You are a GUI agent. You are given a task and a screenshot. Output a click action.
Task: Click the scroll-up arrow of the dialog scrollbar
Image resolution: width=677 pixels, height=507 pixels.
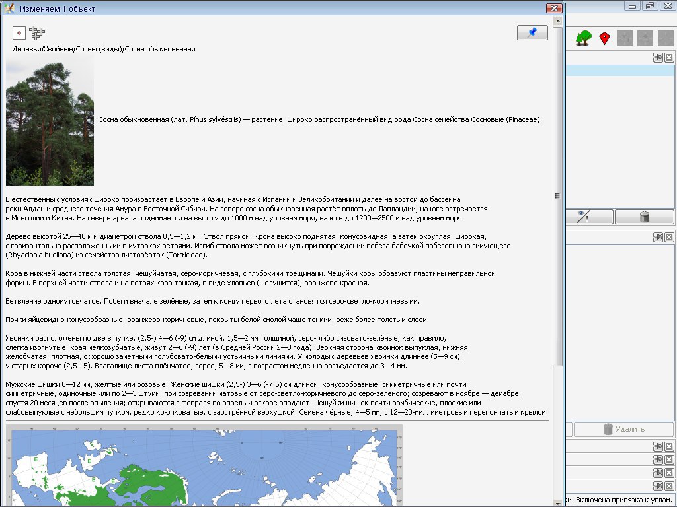tap(557, 20)
